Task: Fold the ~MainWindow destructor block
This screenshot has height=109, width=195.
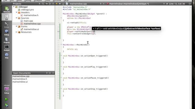Action: [x=61, y=45]
